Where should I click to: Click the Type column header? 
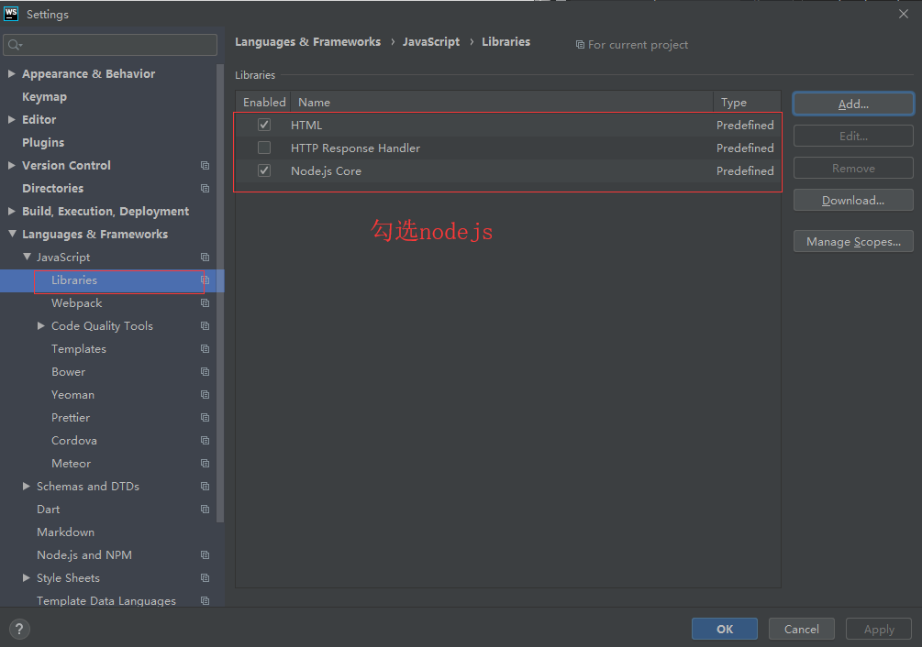[747, 102]
